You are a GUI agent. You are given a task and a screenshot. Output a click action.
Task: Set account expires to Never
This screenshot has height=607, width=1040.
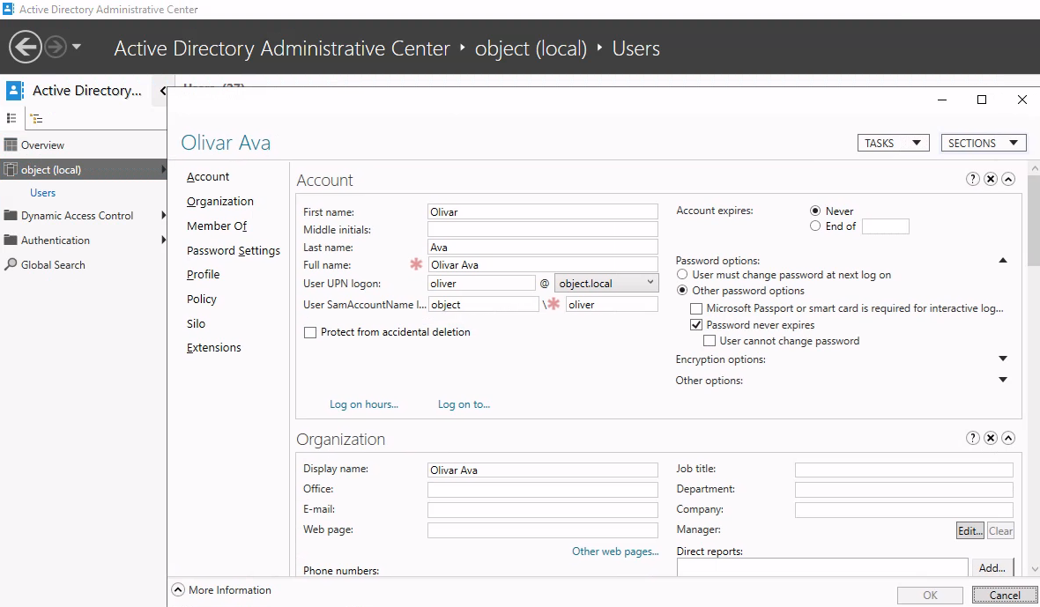[815, 211]
